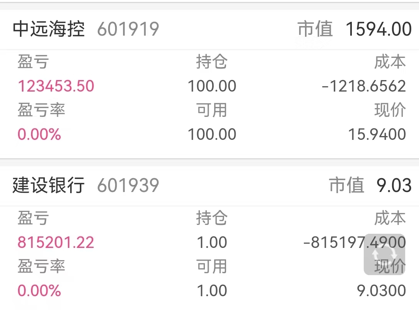Select stock code 601919
This screenshot has width=419, height=310.
(x=128, y=29)
